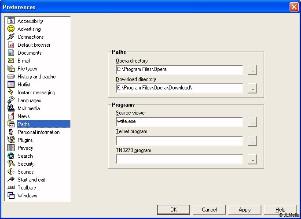The width and height of the screenshot is (301, 219).
Task: Click the File types icon
Action: pos(11,68)
